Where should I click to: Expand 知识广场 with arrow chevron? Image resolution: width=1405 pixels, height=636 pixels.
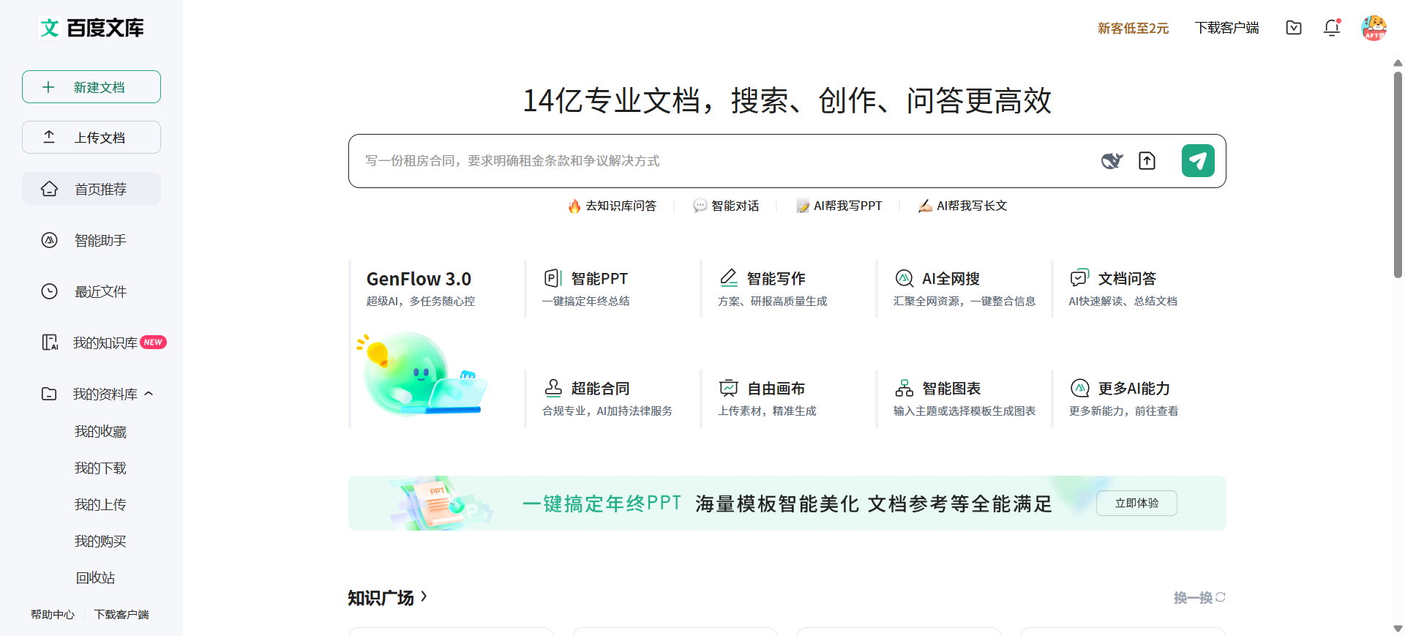[424, 597]
